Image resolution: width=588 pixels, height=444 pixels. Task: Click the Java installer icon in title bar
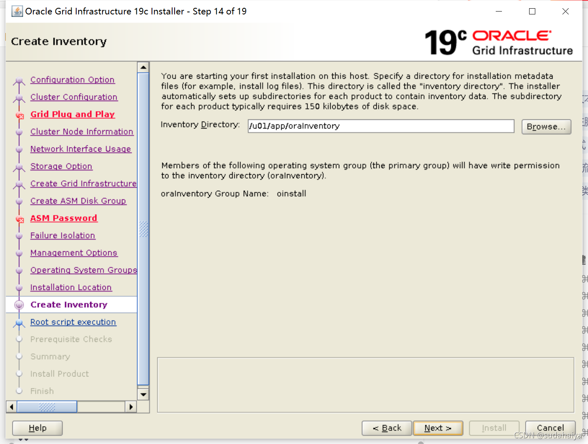(17, 11)
